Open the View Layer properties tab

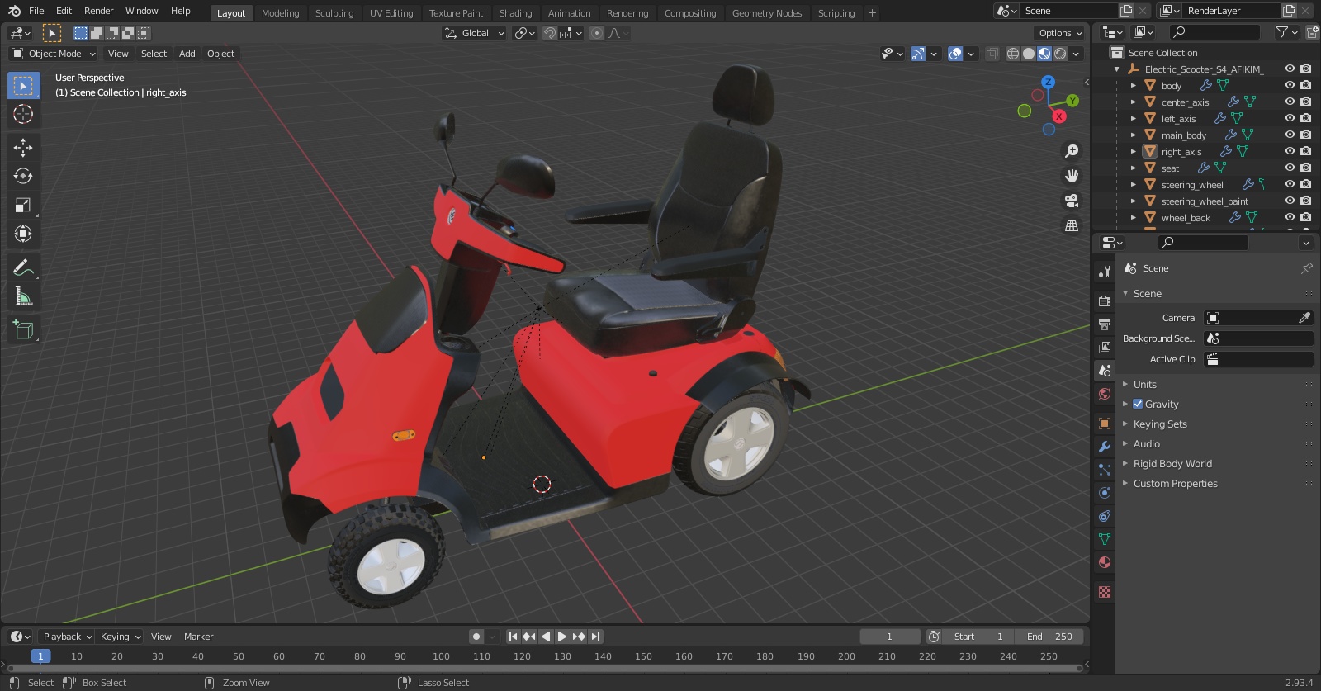tap(1105, 348)
